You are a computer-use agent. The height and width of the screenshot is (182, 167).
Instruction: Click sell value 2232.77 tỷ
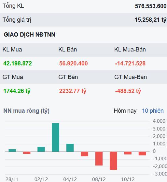73,91
